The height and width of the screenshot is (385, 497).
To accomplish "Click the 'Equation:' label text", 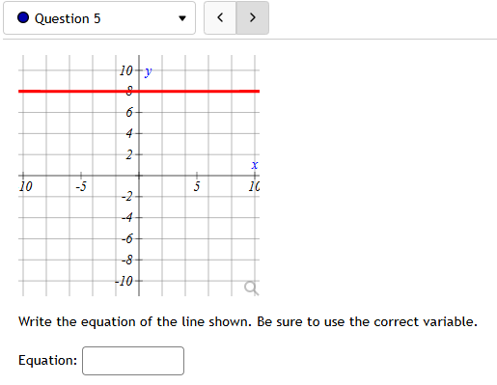I will (x=48, y=360).
